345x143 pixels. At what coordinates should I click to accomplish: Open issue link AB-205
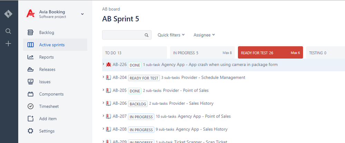(119, 91)
